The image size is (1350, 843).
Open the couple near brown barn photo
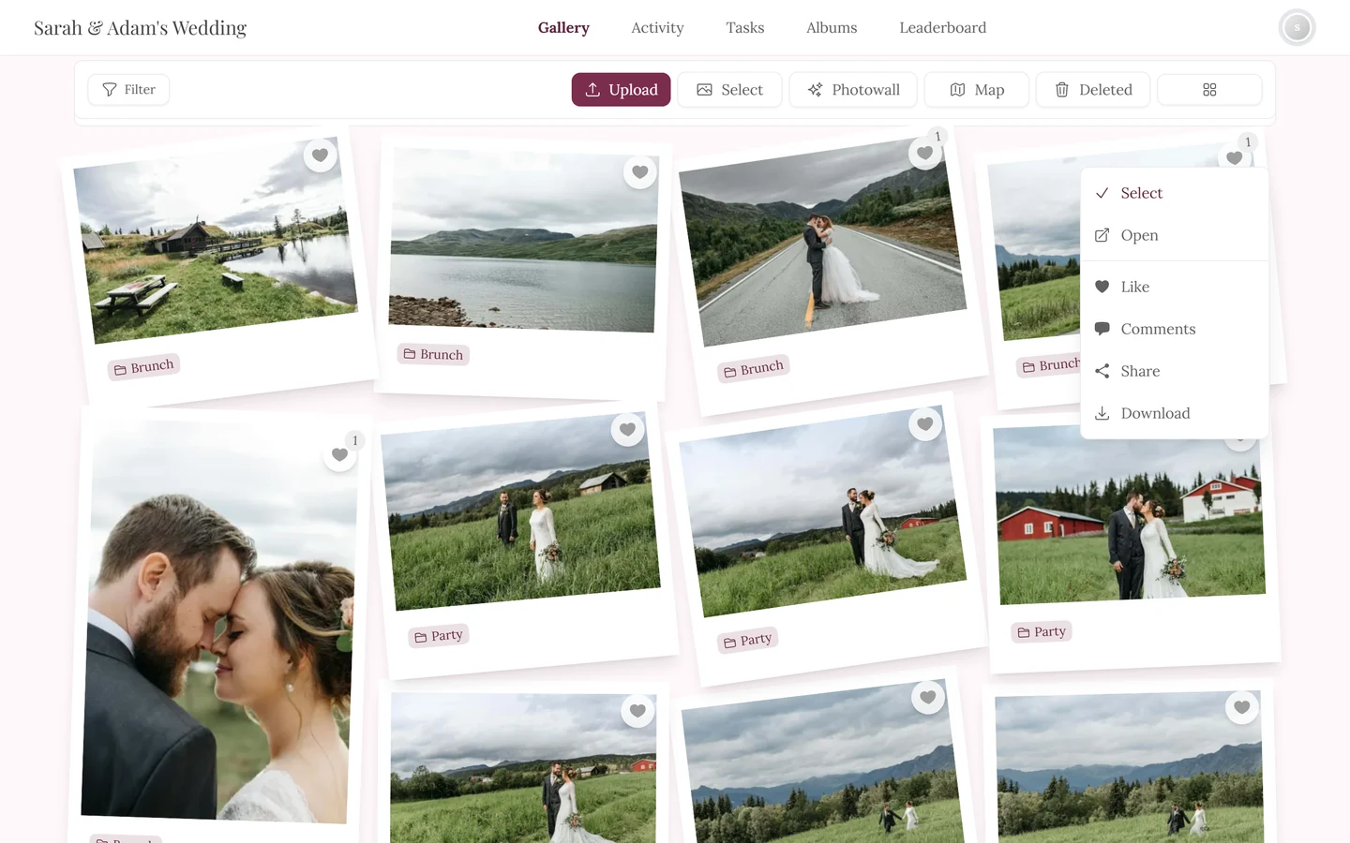click(520, 511)
